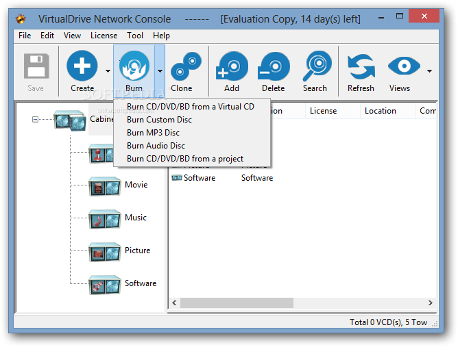The height and width of the screenshot is (347, 458).
Task: Collapse the Cabinet tree node
Action: (x=35, y=120)
